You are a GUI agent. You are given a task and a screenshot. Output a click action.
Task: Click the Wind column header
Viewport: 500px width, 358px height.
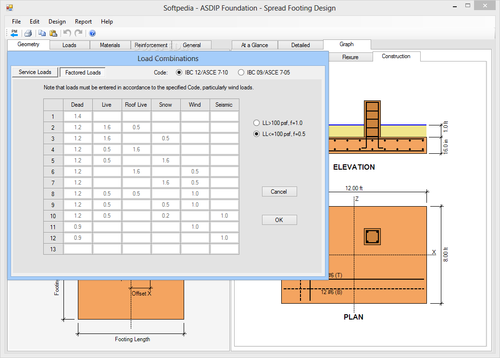click(195, 105)
